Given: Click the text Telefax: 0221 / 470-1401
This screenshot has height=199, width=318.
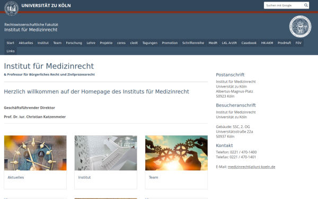Looking at the screenshot, I should (236, 157).
